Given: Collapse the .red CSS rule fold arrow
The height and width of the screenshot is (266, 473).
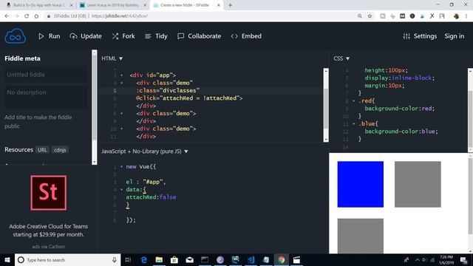Looking at the screenshot, I should [354, 101].
